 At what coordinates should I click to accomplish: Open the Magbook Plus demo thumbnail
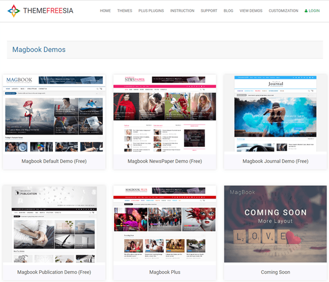pos(164,225)
